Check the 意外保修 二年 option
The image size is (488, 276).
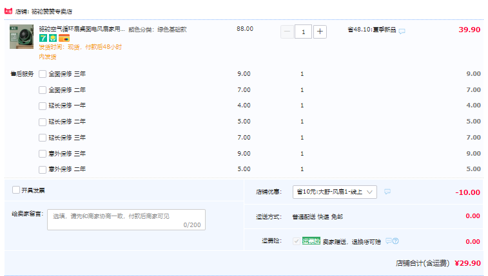[43, 169]
